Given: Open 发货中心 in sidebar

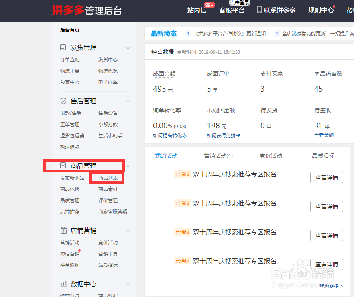Looking at the screenshot, I should pyautogui.click(x=108, y=59).
